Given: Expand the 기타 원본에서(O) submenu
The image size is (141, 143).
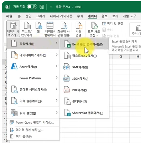Looking at the screenshot, I should pos(33,101).
